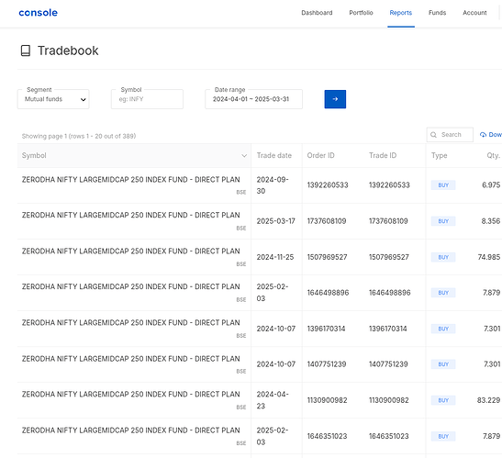The width and height of the screenshot is (502, 458).
Task: Click the magnifier icon in Search box
Action: 433,135
